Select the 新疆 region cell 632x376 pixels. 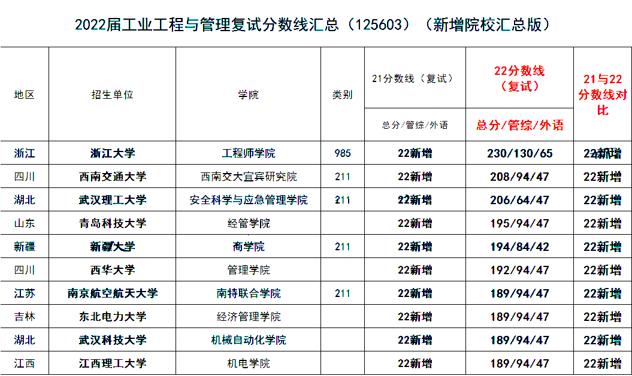point(25,247)
